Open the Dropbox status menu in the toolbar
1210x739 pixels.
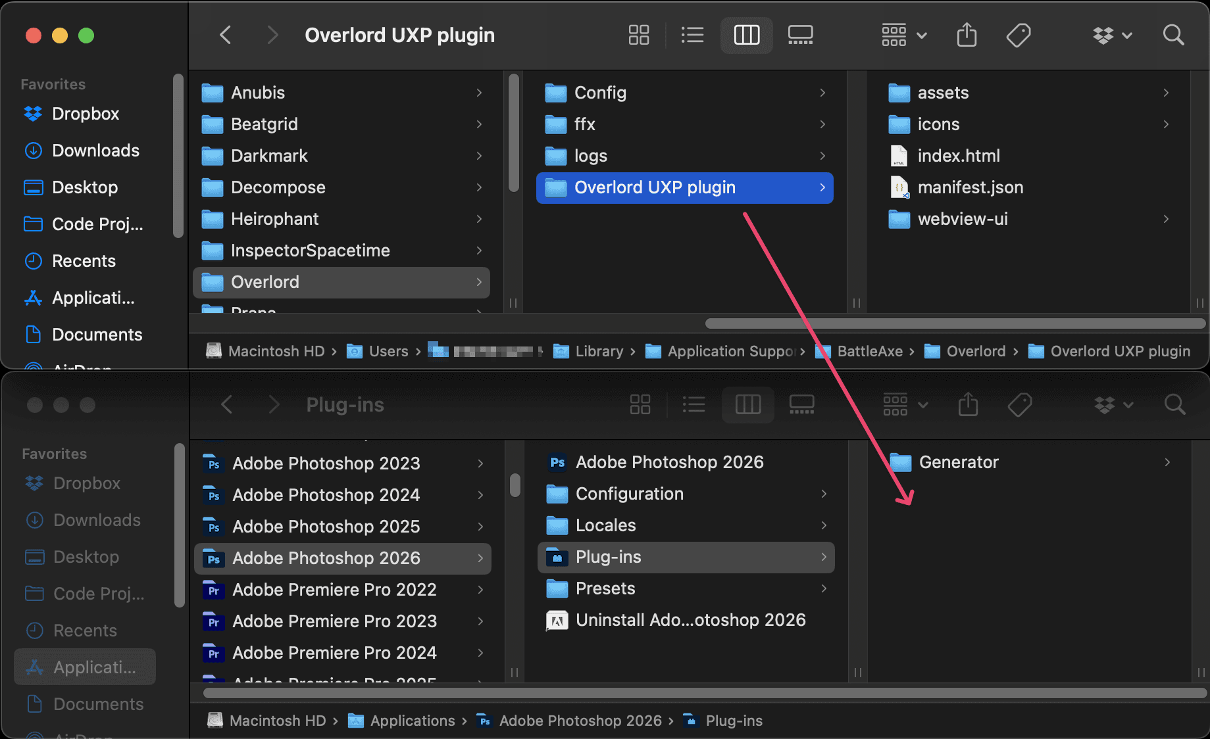point(1112,35)
